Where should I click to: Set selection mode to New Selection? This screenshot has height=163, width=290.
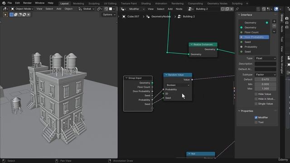[x=11, y=14]
